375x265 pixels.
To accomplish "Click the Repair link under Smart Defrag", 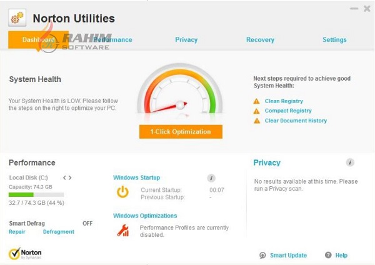I will (17, 232).
